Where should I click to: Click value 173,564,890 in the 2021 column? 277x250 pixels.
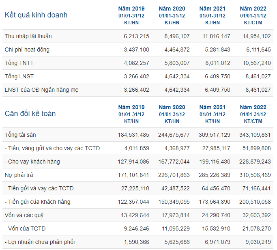click(x=215, y=202)
